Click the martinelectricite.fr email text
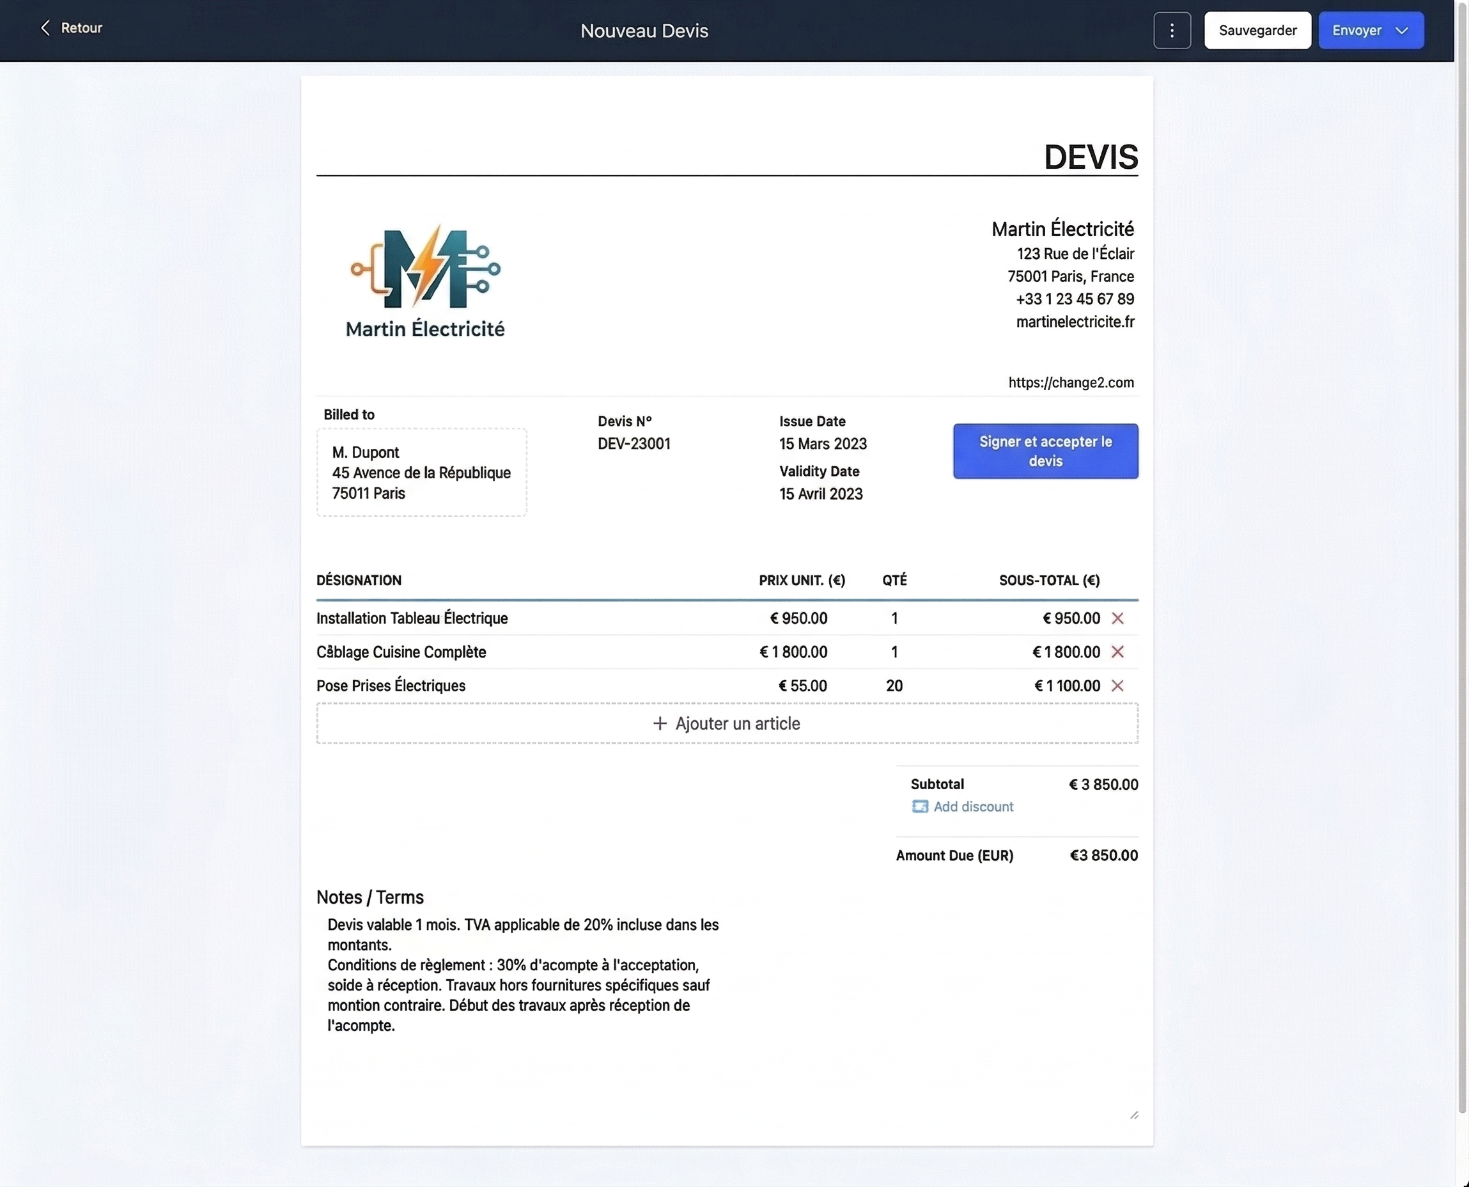The width and height of the screenshot is (1469, 1187). coord(1075,321)
